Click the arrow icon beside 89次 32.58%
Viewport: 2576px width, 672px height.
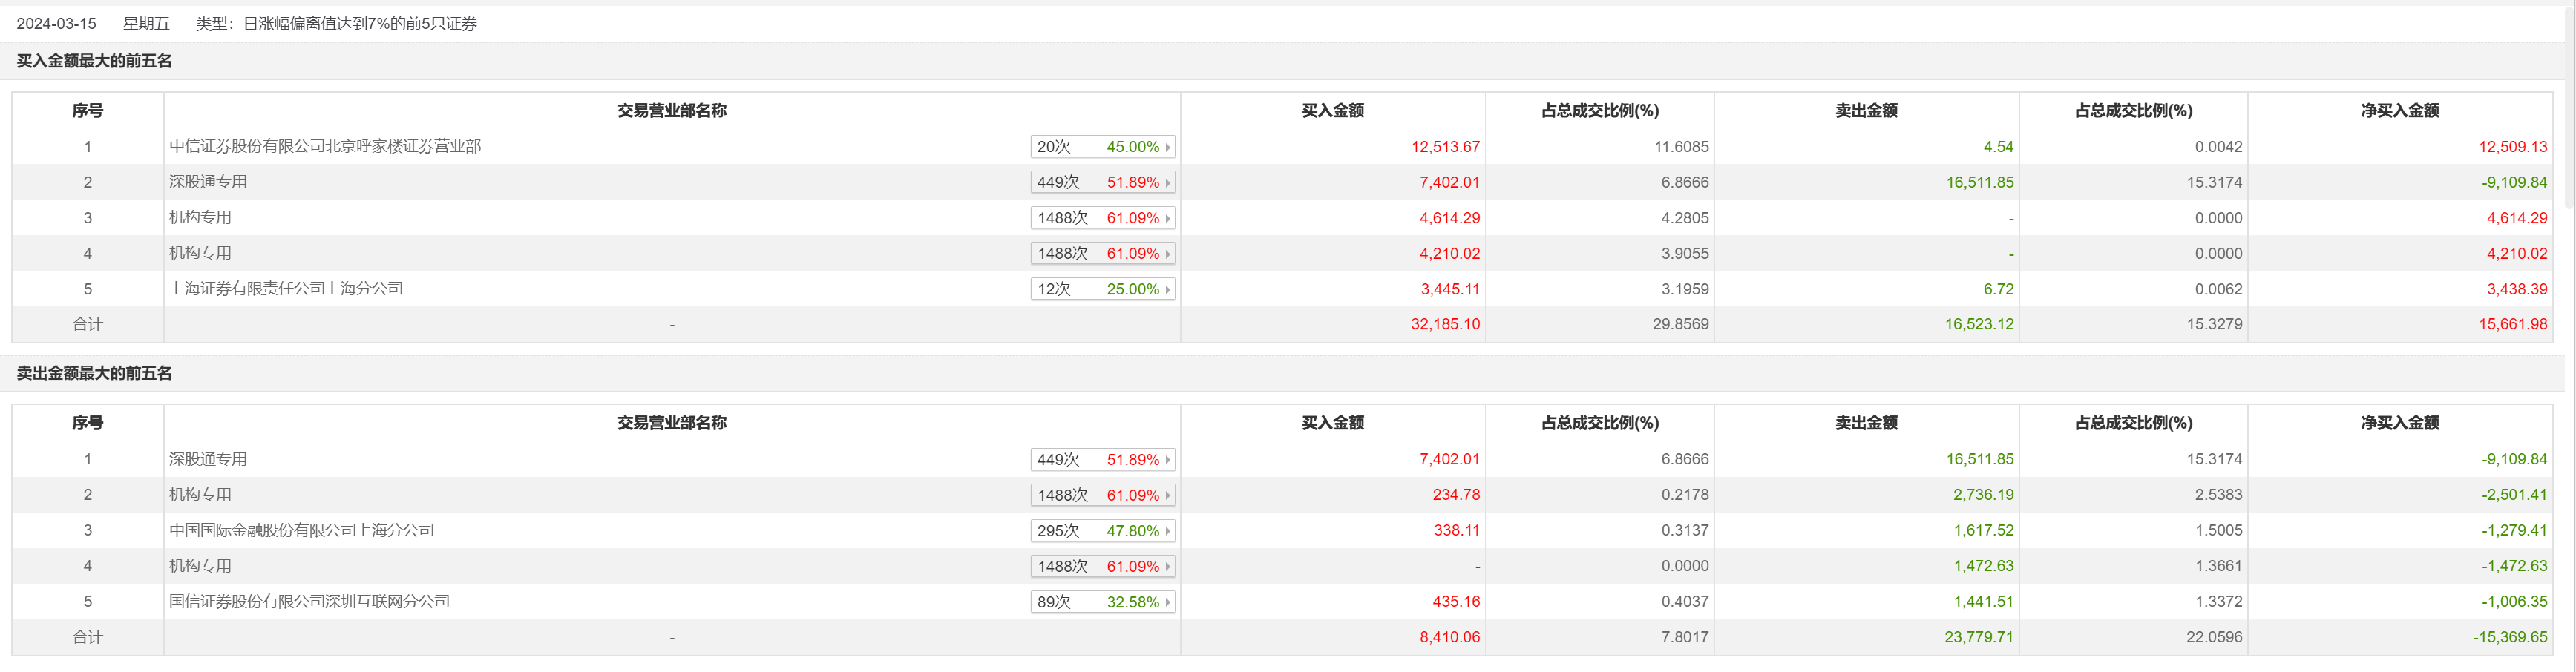(x=1167, y=602)
